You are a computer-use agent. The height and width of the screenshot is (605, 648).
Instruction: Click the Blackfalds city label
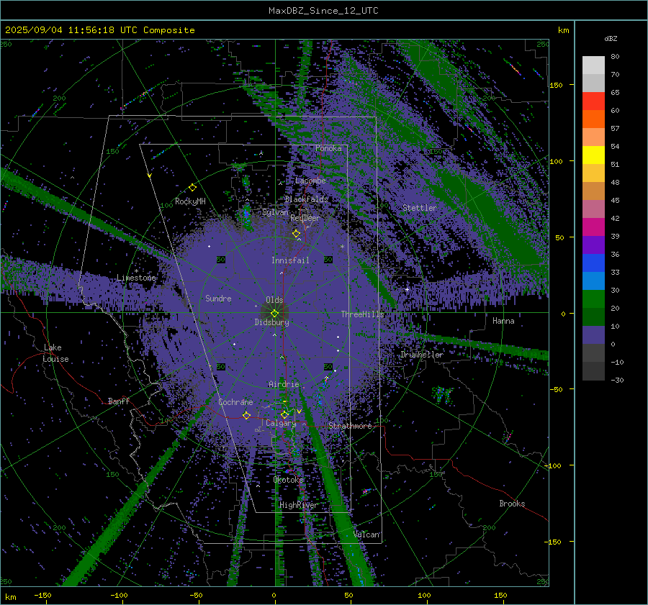[306, 199]
